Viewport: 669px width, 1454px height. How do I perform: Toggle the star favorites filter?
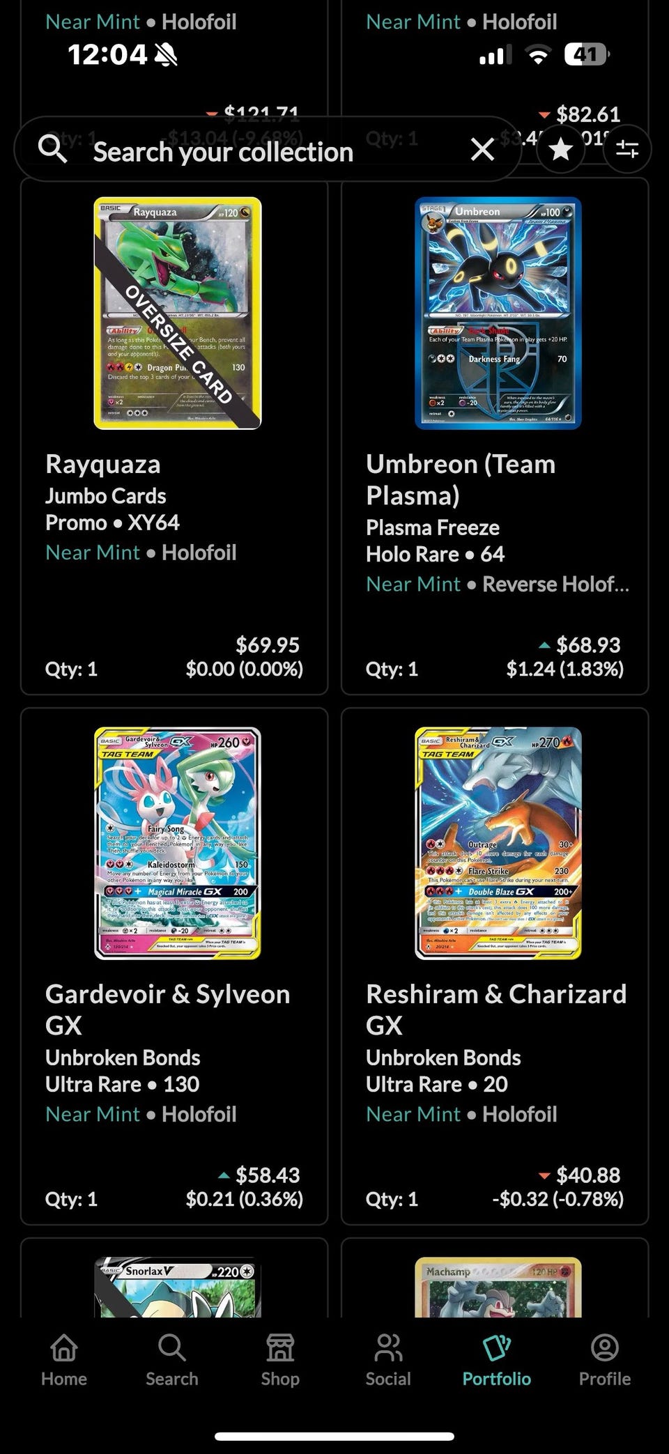[561, 149]
